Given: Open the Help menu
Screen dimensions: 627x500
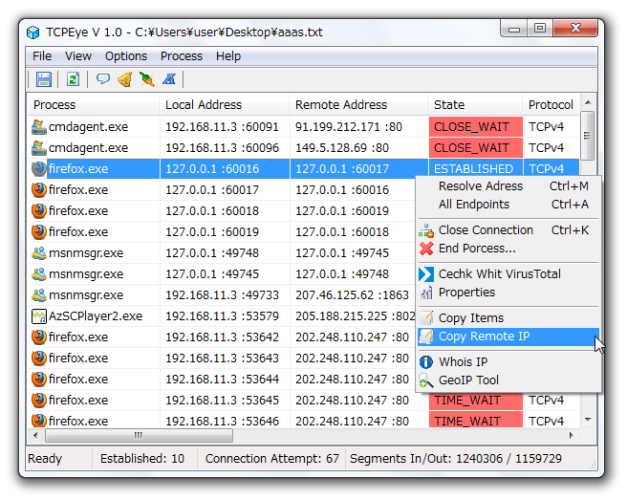Looking at the screenshot, I should click(x=228, y=56).
